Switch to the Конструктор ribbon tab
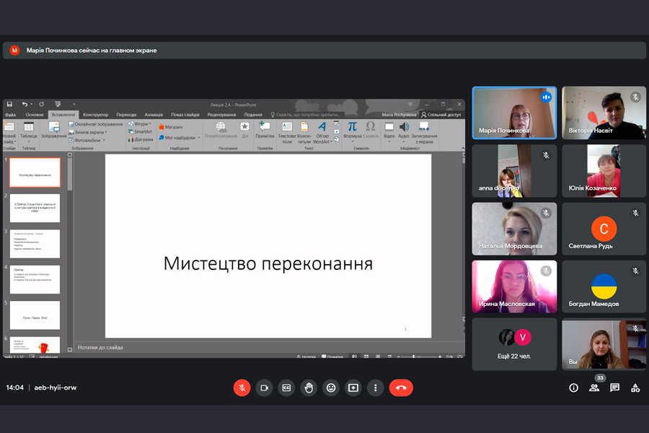The image size is (649, 433). click(x=95, y=114)
